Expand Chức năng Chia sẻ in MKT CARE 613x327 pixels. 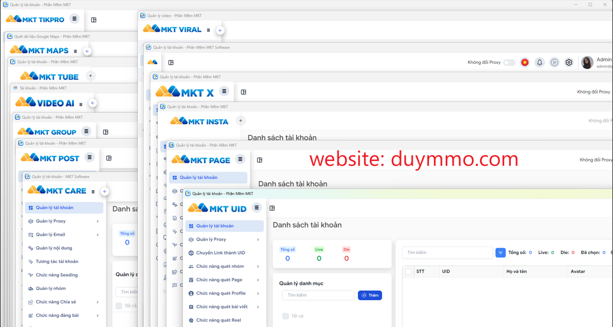98,302
